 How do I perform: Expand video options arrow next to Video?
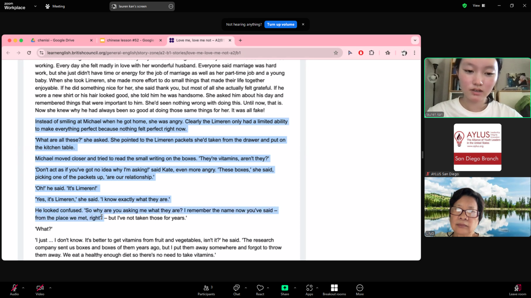tap(50, 288)
